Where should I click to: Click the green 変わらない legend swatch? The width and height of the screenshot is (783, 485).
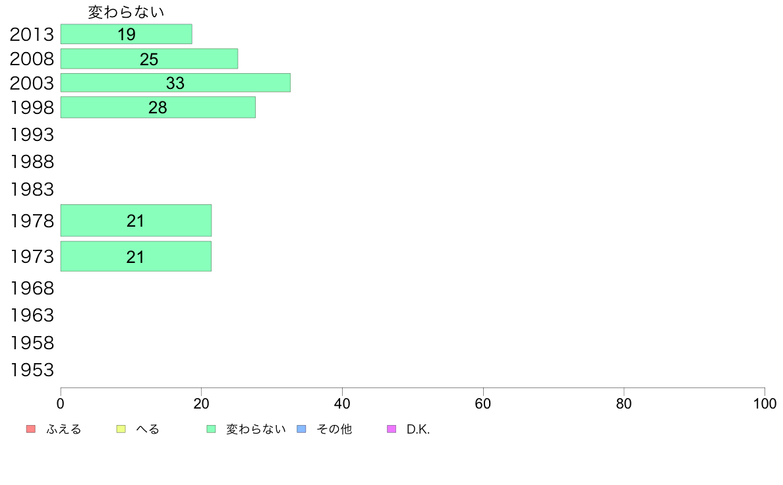coord(211,429)
